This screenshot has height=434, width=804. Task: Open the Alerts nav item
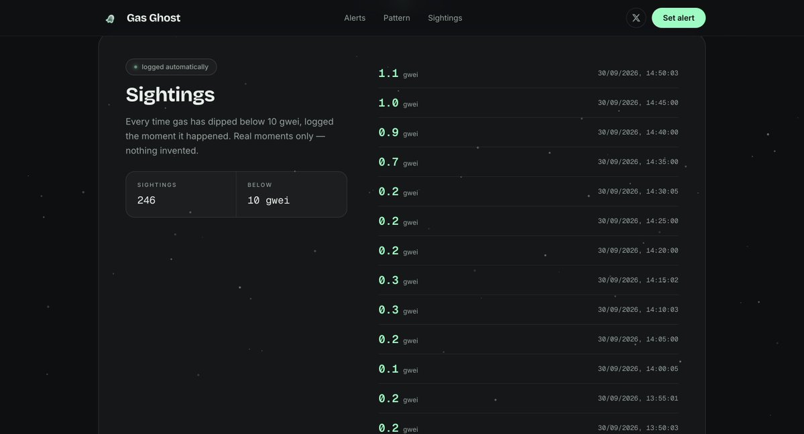click(355, 18)
